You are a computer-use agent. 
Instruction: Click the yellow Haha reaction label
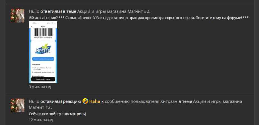95,101
